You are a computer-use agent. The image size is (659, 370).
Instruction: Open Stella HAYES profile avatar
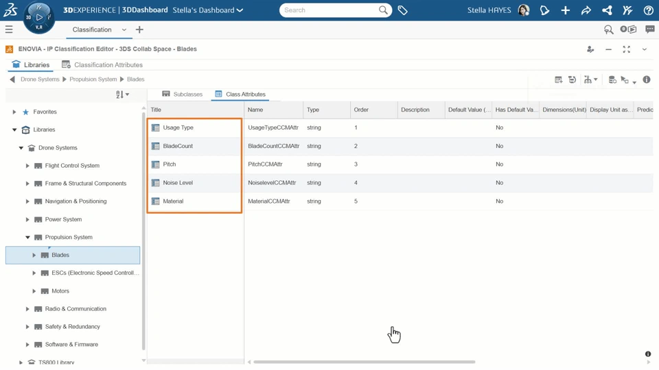[x=524, y=10]
